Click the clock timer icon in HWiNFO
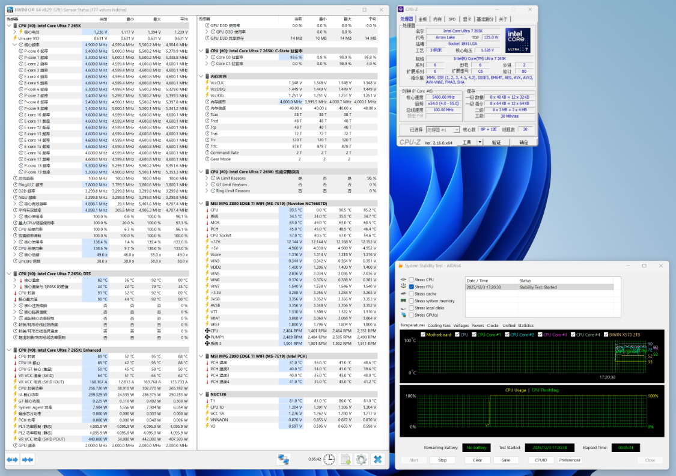This screenshot has width=676, height=476. 329,459
